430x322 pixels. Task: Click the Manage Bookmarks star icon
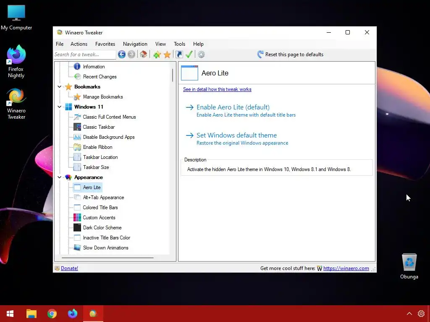77,97
